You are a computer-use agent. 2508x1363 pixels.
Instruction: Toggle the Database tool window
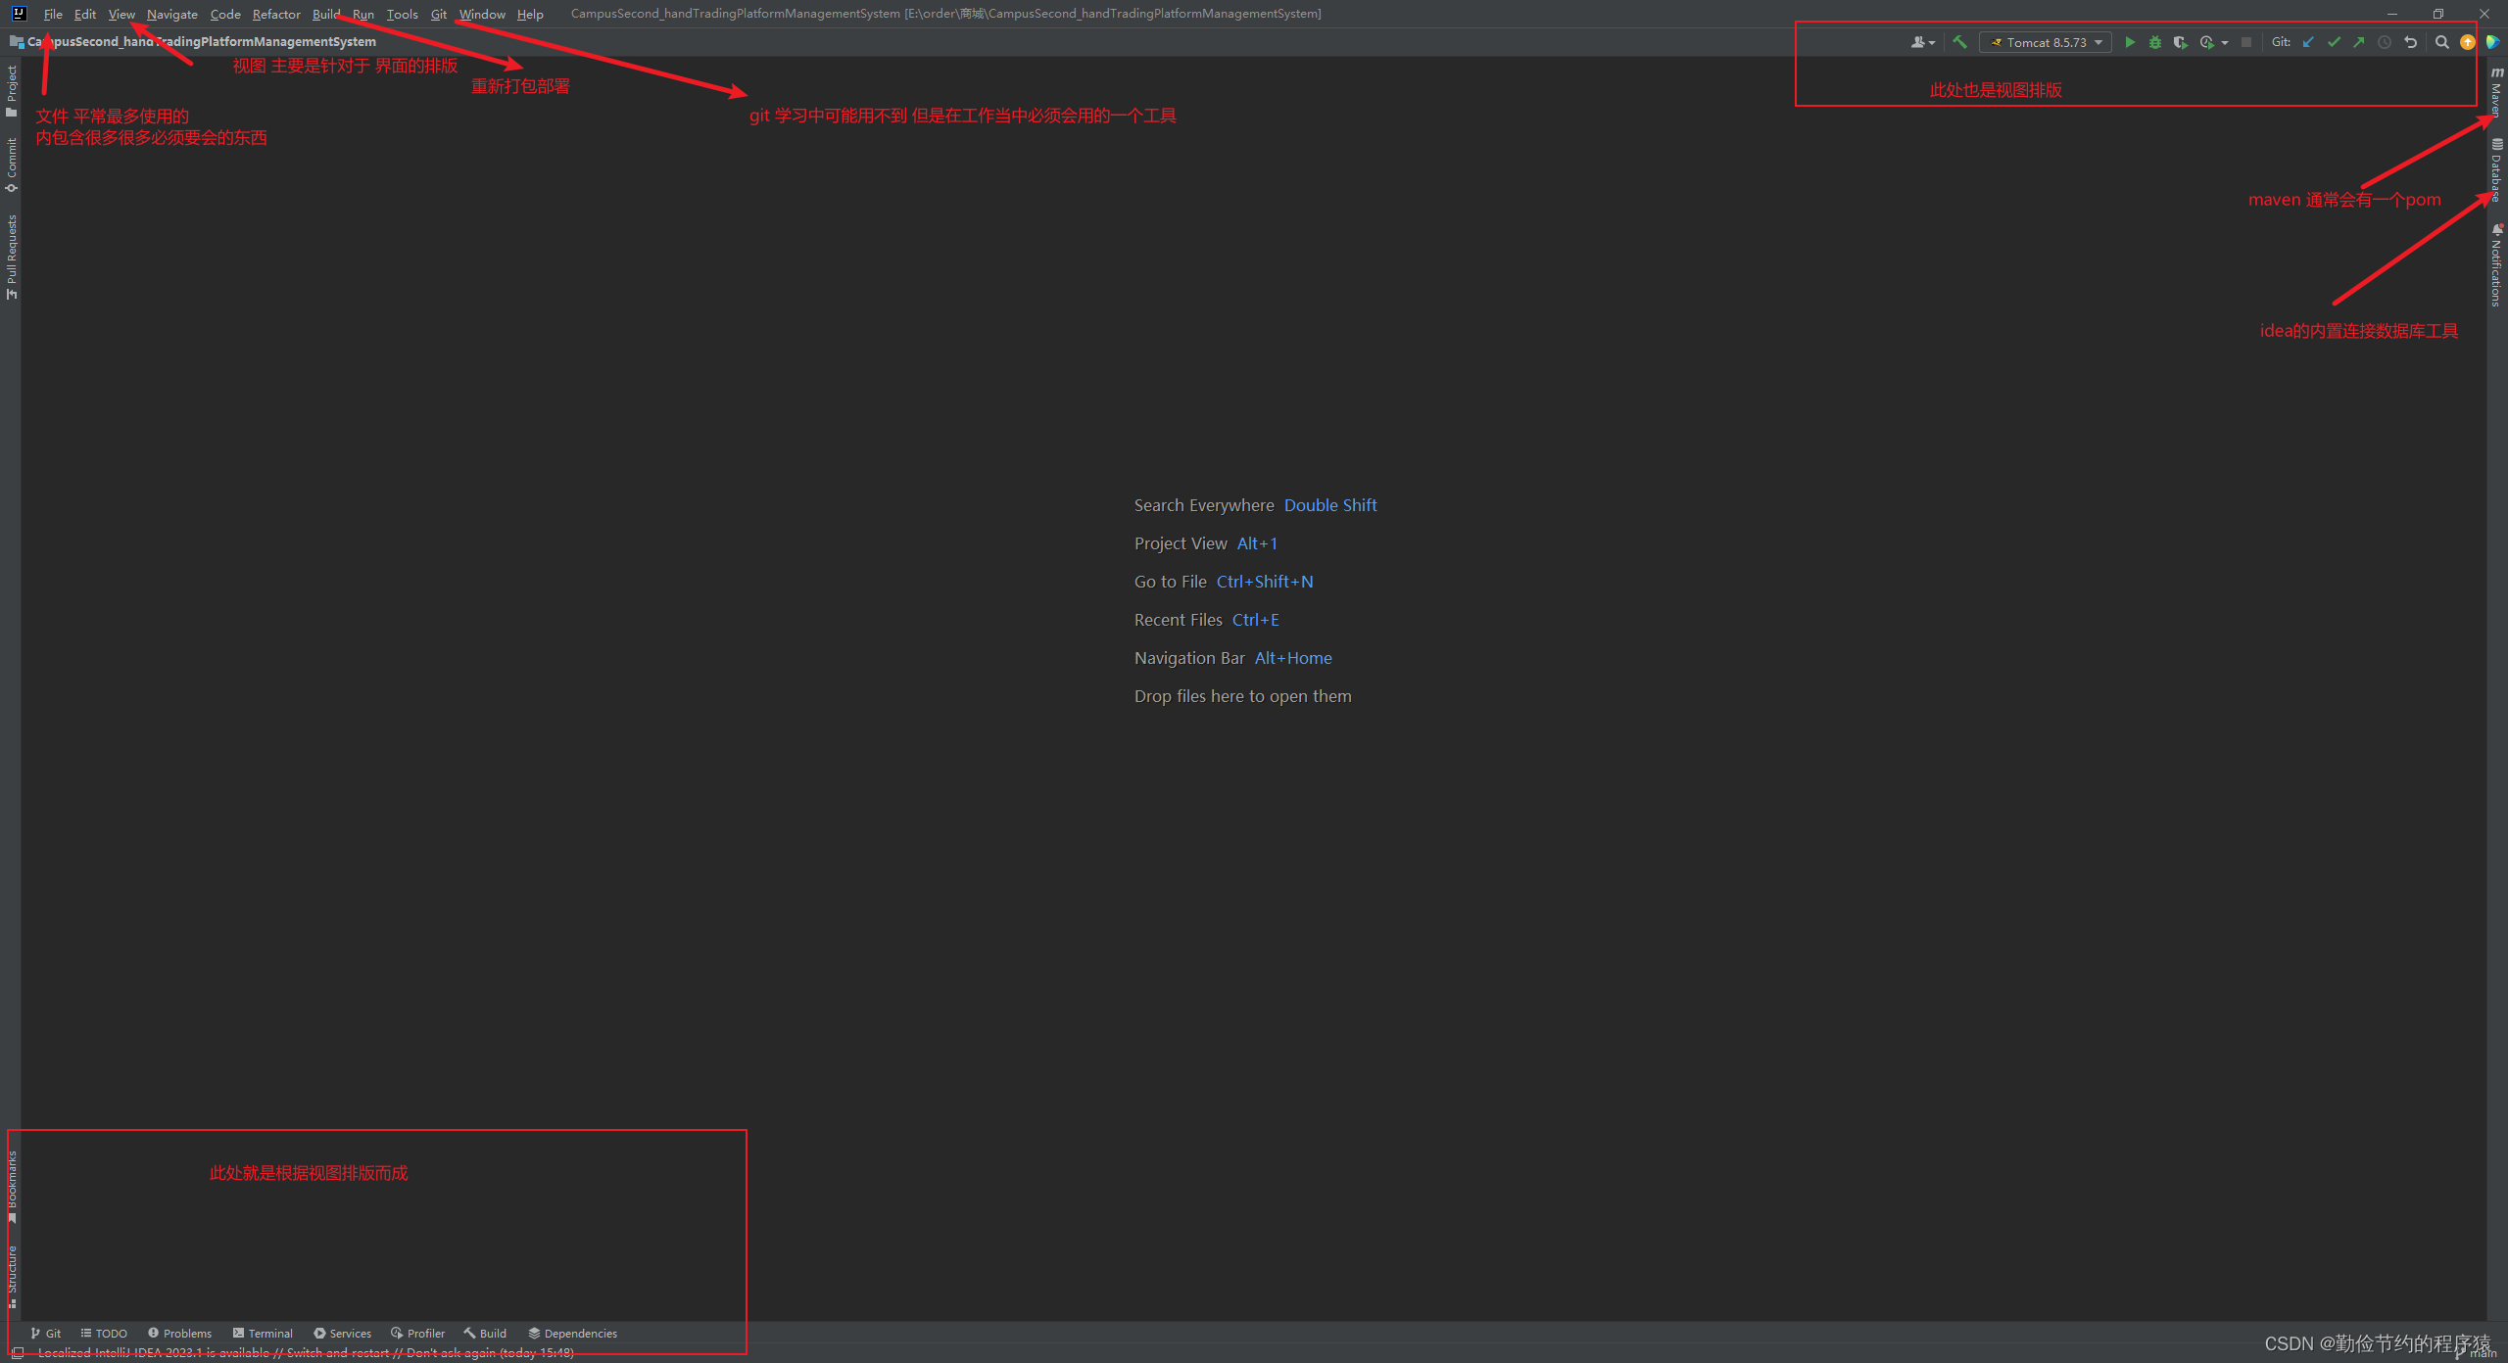2496,170
